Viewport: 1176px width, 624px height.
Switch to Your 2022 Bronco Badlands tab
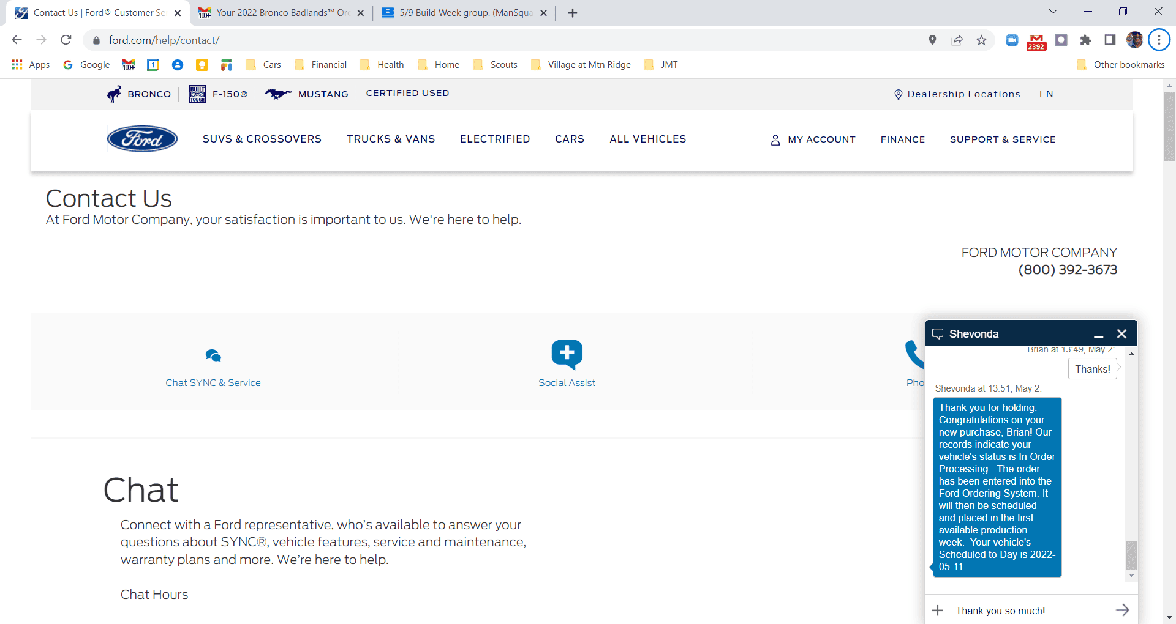point(282,13)
